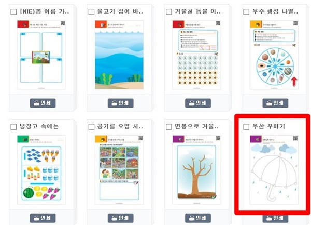311x225 pixels.
Task: Click 인쇄 under the winter animals worksheet
Action: (x=198, y=103)
